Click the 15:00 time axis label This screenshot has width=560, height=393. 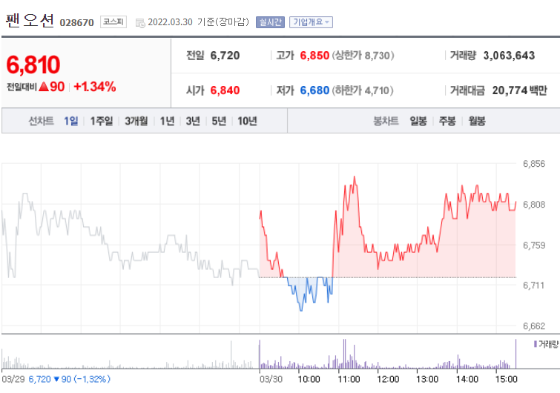point(506,379)
